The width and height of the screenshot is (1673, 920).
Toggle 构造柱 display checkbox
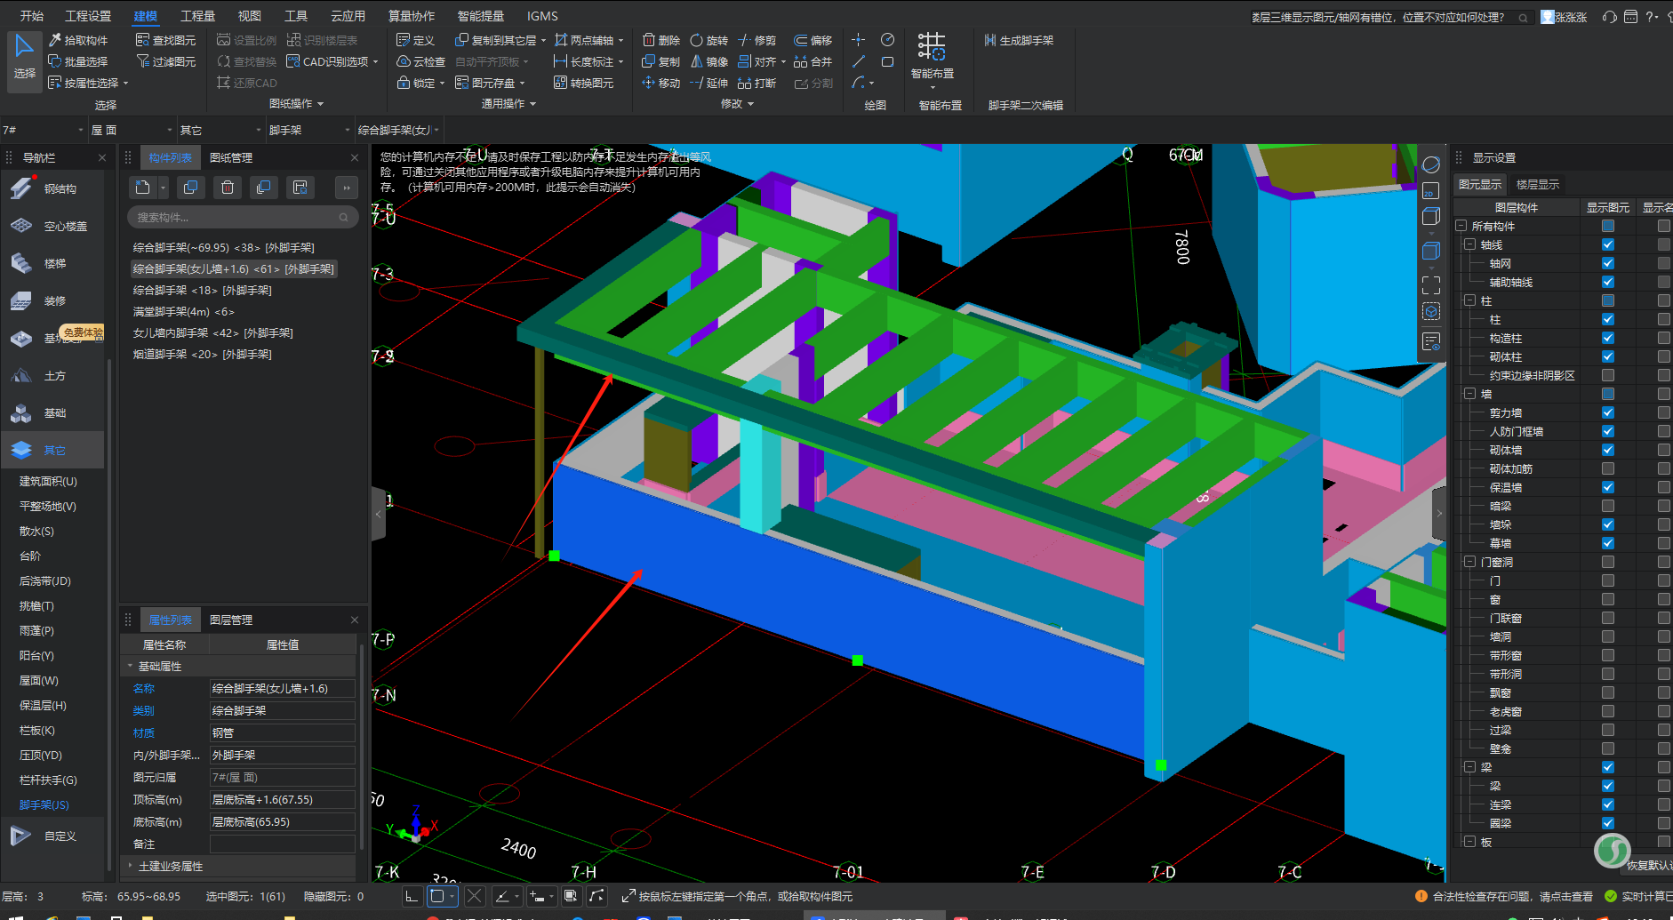click(1608, 338)
